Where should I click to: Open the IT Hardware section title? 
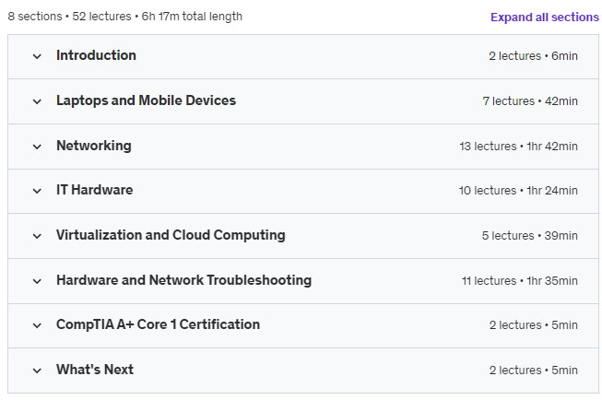coord(94,190)
